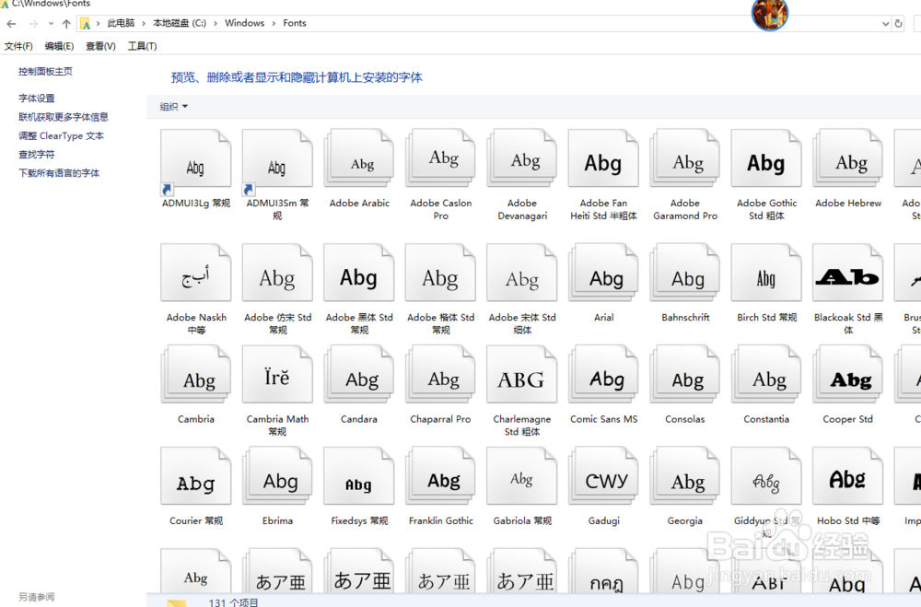Viewport: 921px width, 607px height.
Task: Click 本地磁盘 (C:) in address path
Action: [180, 23]
